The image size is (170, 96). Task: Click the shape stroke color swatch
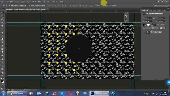pos(148,25)
